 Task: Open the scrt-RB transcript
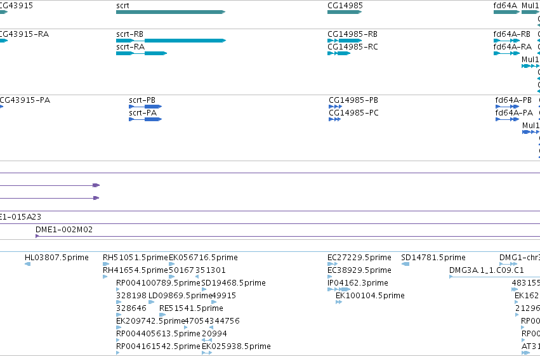coord(171,41)
